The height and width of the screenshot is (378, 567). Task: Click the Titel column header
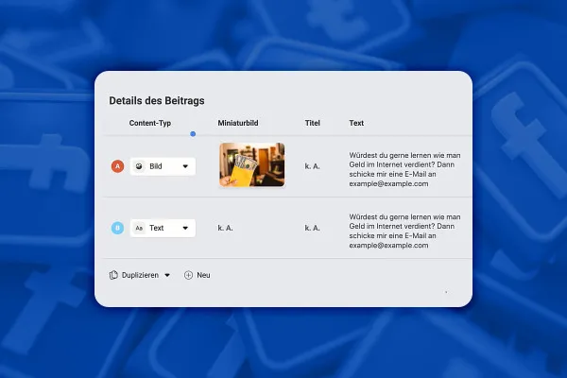(313, 123)
